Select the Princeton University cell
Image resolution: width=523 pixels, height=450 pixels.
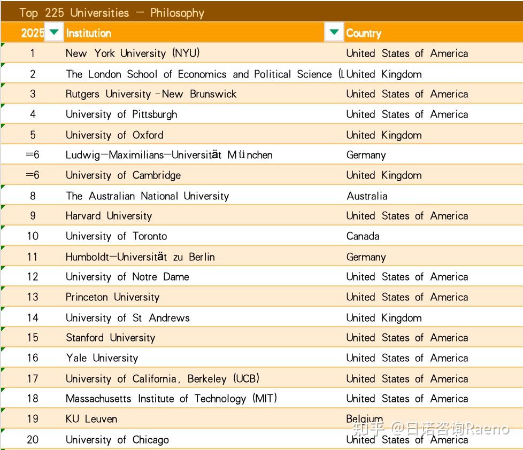click(x=112, y=297)
